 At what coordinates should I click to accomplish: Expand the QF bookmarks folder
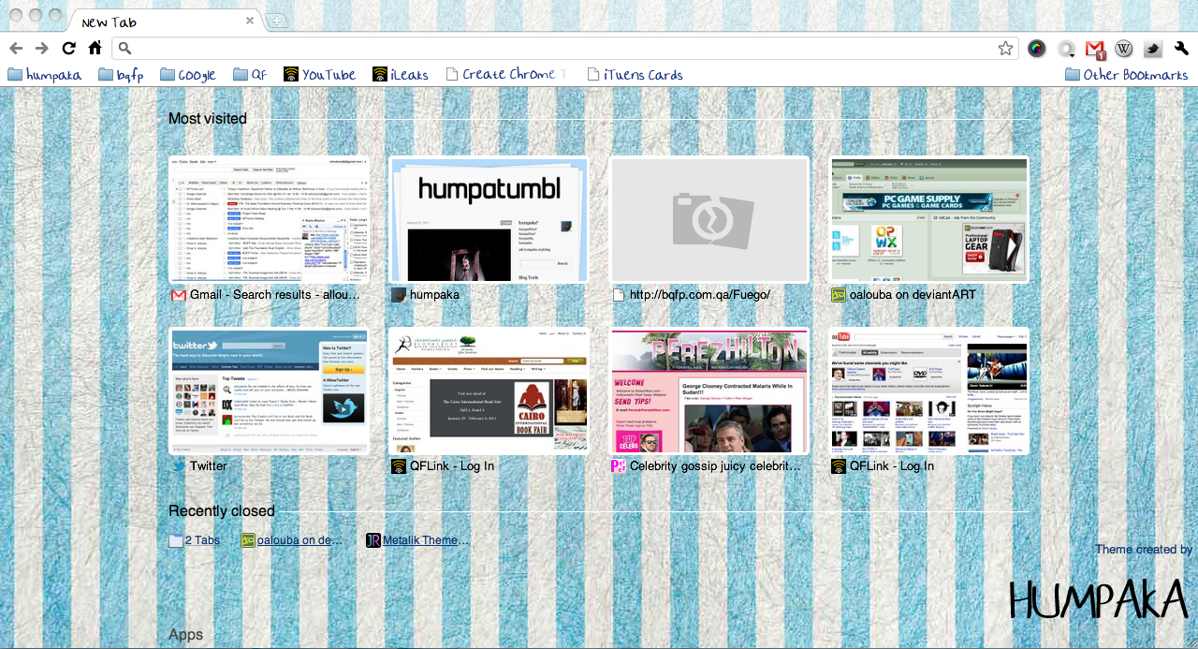pos(250,75)
